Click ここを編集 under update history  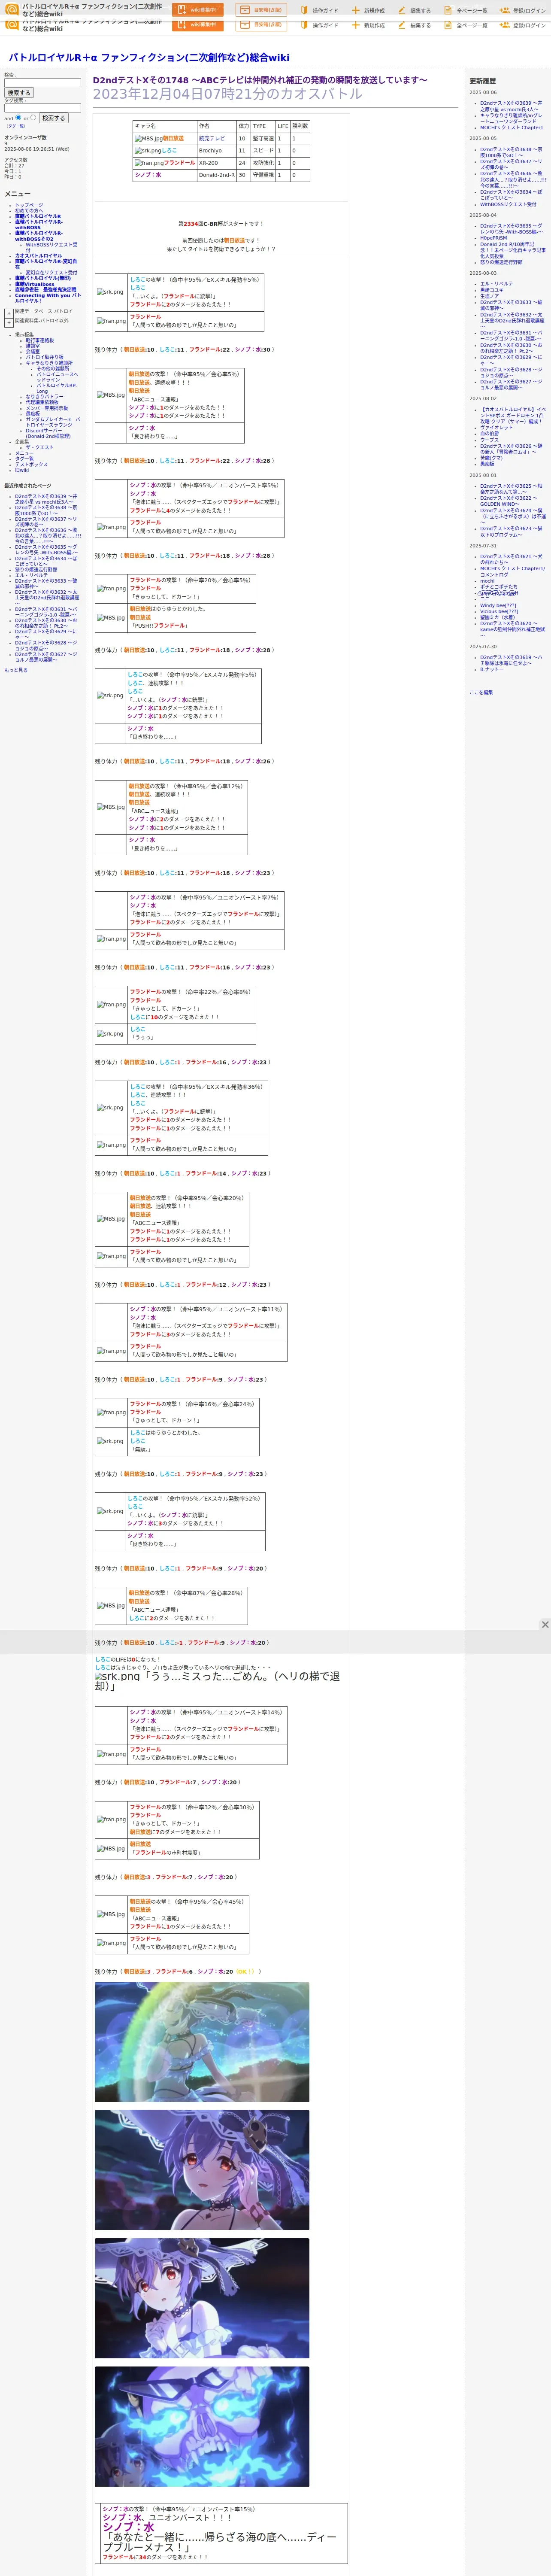coord(481,692)
